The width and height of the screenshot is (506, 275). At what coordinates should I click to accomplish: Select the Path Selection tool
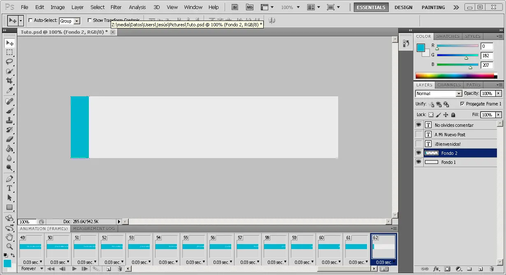point(9,198)
